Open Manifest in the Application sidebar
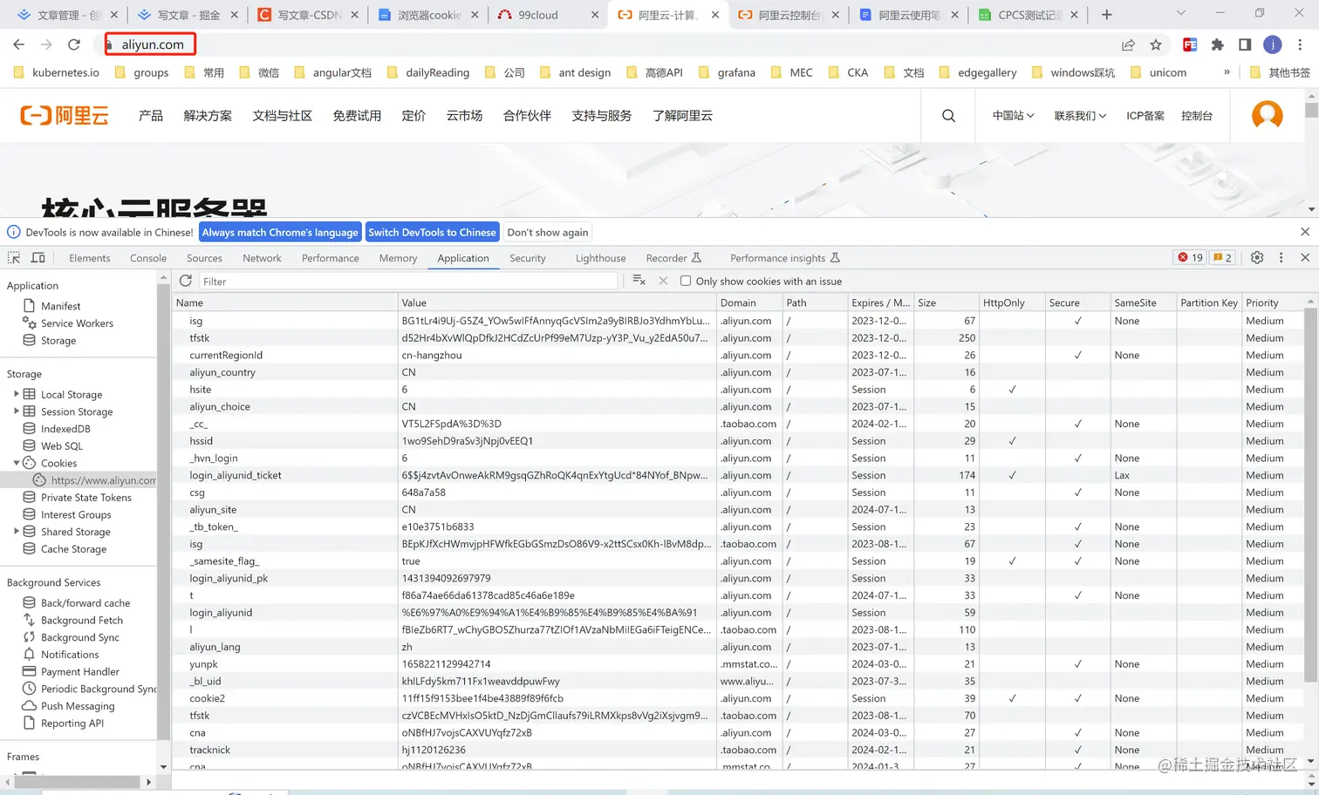Screen dimensions: 1319x795 (60, 306)
